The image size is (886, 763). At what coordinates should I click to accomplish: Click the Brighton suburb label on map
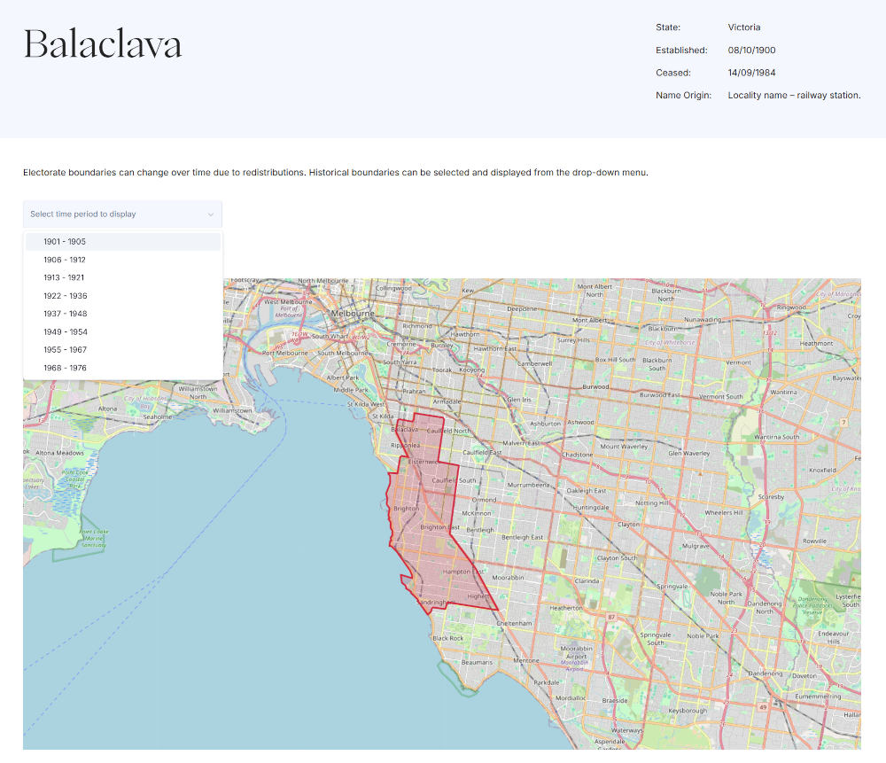[407, 508]
